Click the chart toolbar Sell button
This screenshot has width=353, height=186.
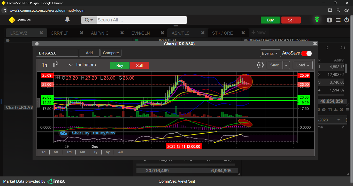pos(139,66)
